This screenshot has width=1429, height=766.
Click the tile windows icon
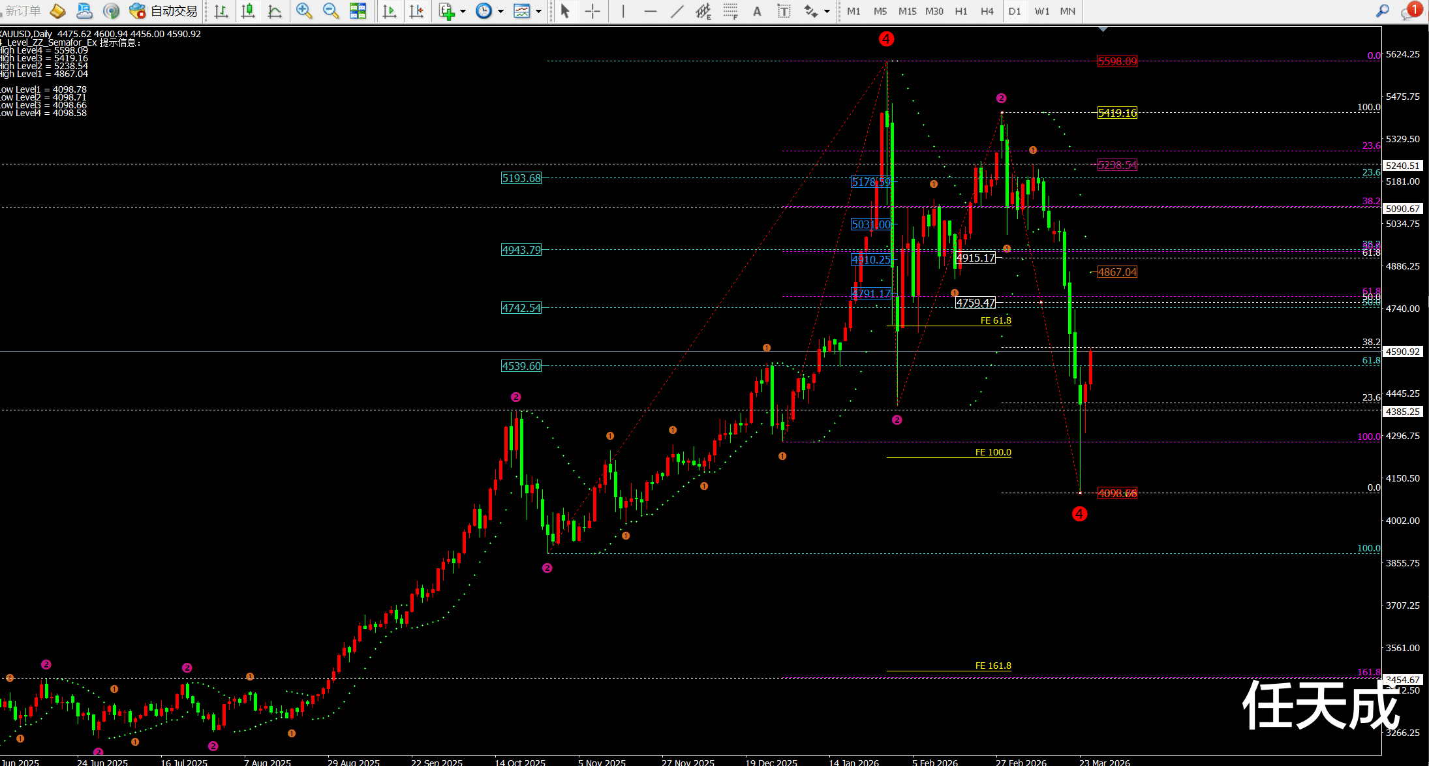tap(358, 11)
